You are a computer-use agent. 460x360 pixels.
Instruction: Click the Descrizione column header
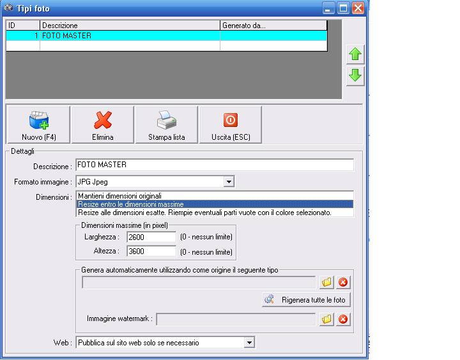point(130,26)
